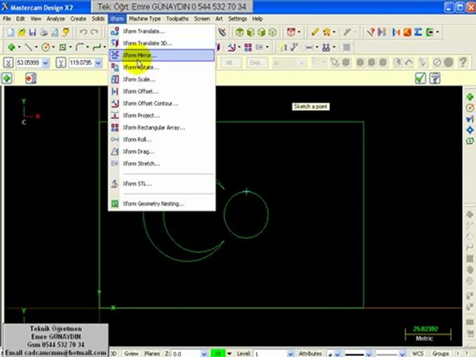Click the Level label button in status bar
Viewport: 476px width, 357px height.
pyautogui.click(x=244, y=354)
